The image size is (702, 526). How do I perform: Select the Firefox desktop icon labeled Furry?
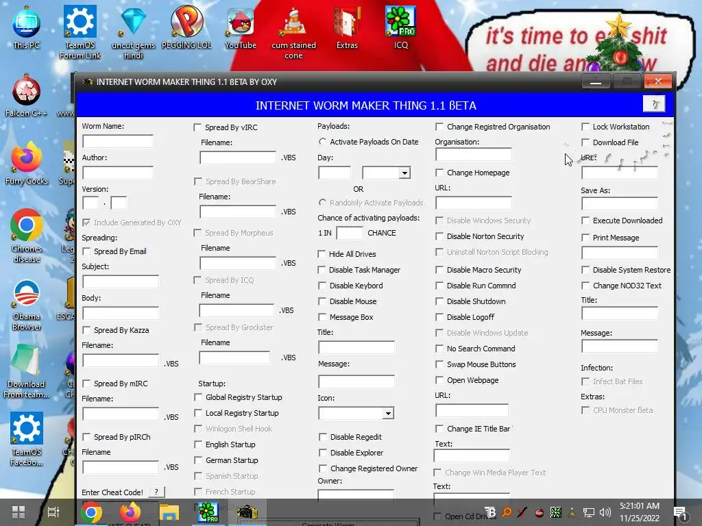pyautogui.click(x=27, y=163)
